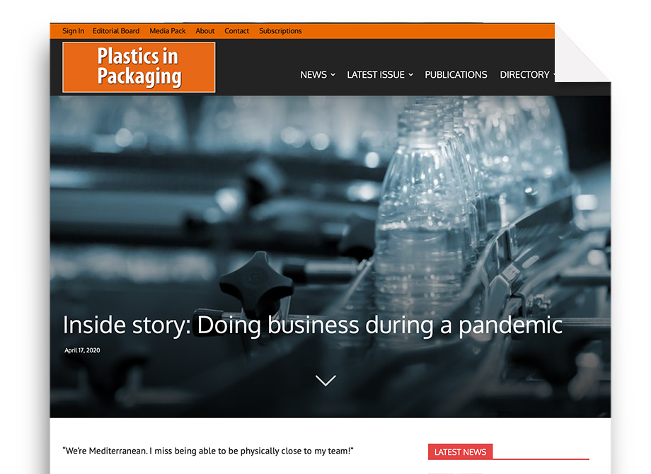Select the LATEST NEWS tab
Viewport: 651px width, 474px height.
460,451
